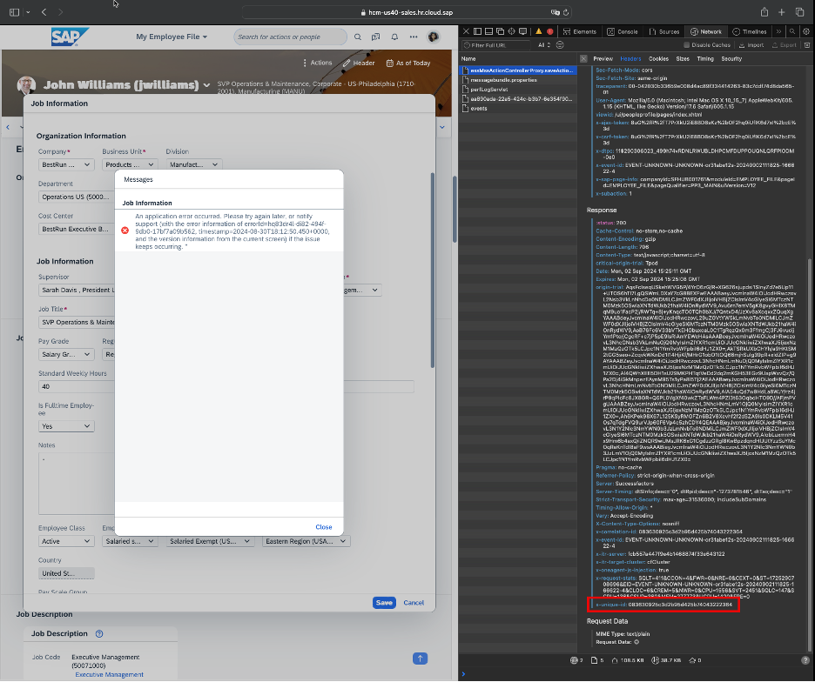The width and height of the screenshot is (815, 682).
Task: Toggle Disable Caches checkbox
Action: (686, 45)
